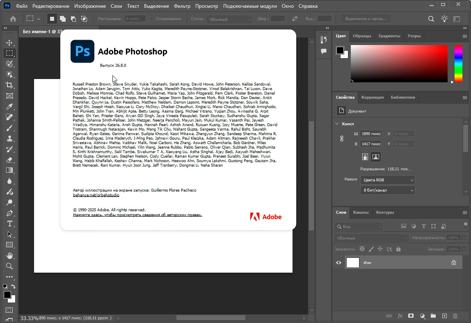Select the Rectangular Marquee tool

click(9, 53)
